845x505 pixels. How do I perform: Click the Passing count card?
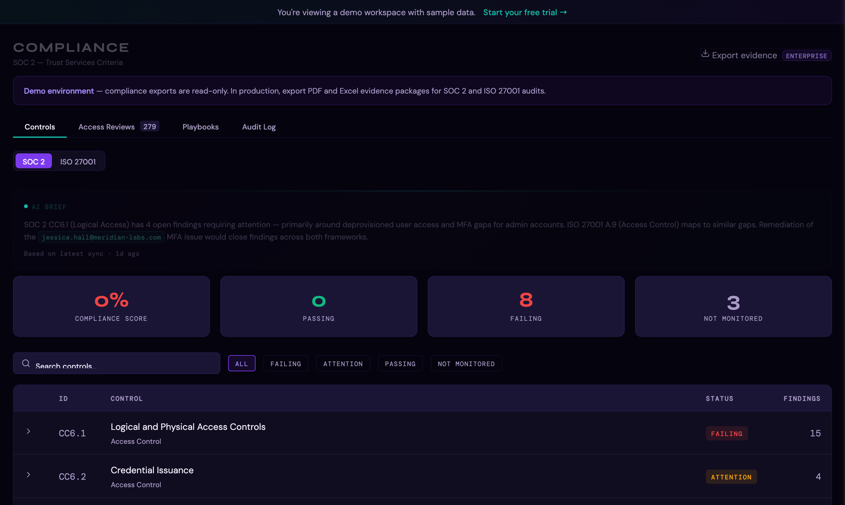[319, 306]
